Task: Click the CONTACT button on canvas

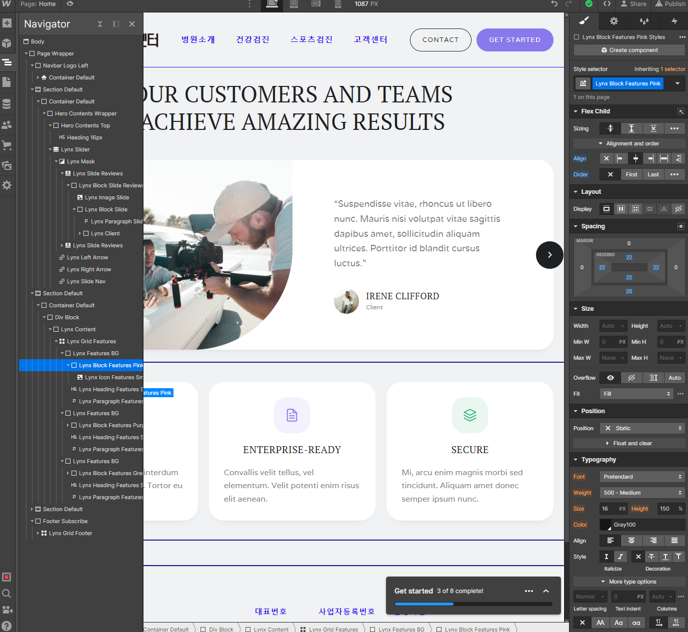Action: pyautogui.click(x=440, y=40)
